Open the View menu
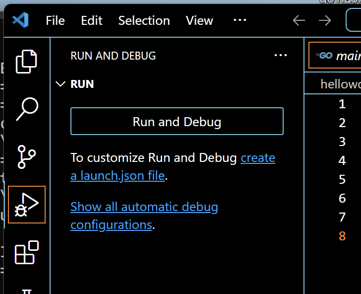 pos(199,20)
